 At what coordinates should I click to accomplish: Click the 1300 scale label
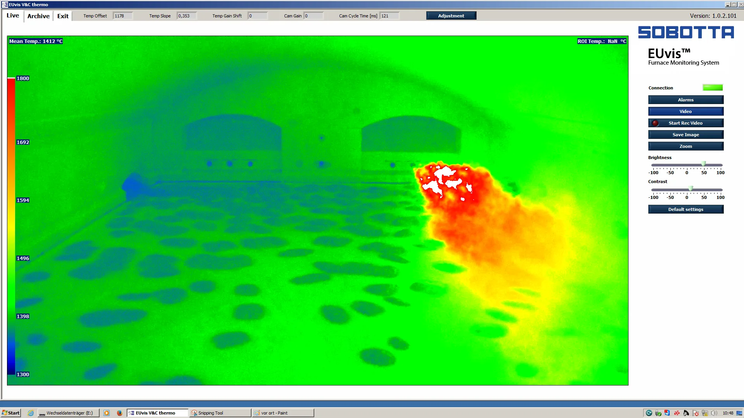tap(23, 374)
